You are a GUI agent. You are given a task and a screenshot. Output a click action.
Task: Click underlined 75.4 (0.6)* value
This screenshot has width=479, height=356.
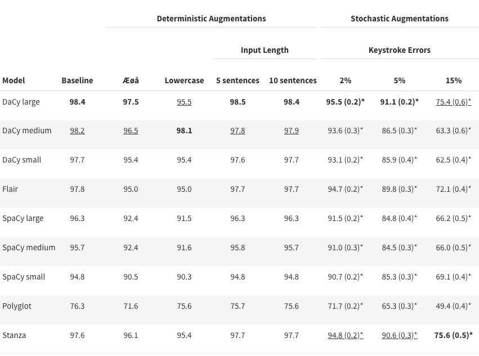point(454,102)
